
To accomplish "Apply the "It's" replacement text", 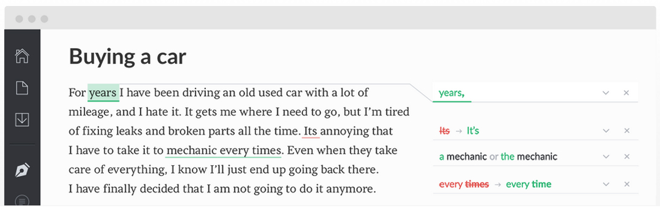I will click(472, 130).
